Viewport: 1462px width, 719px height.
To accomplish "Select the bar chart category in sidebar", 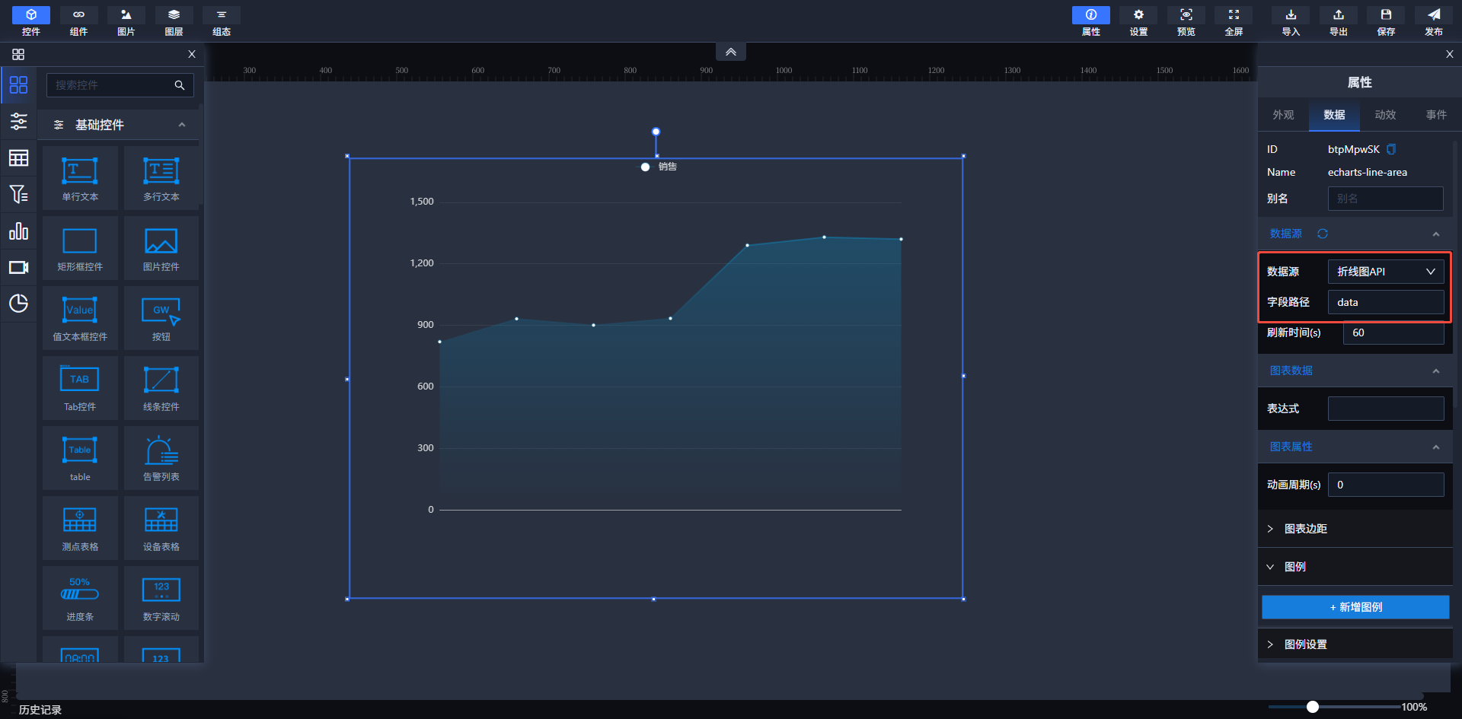I will pyautogui.click(x=18, y=231).
